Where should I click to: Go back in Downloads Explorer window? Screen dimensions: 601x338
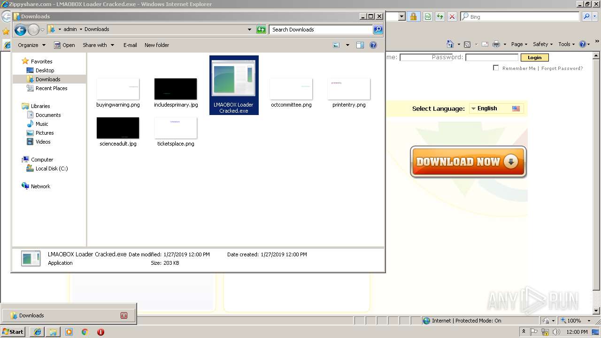pyautogui.click(x=20, y=30)
